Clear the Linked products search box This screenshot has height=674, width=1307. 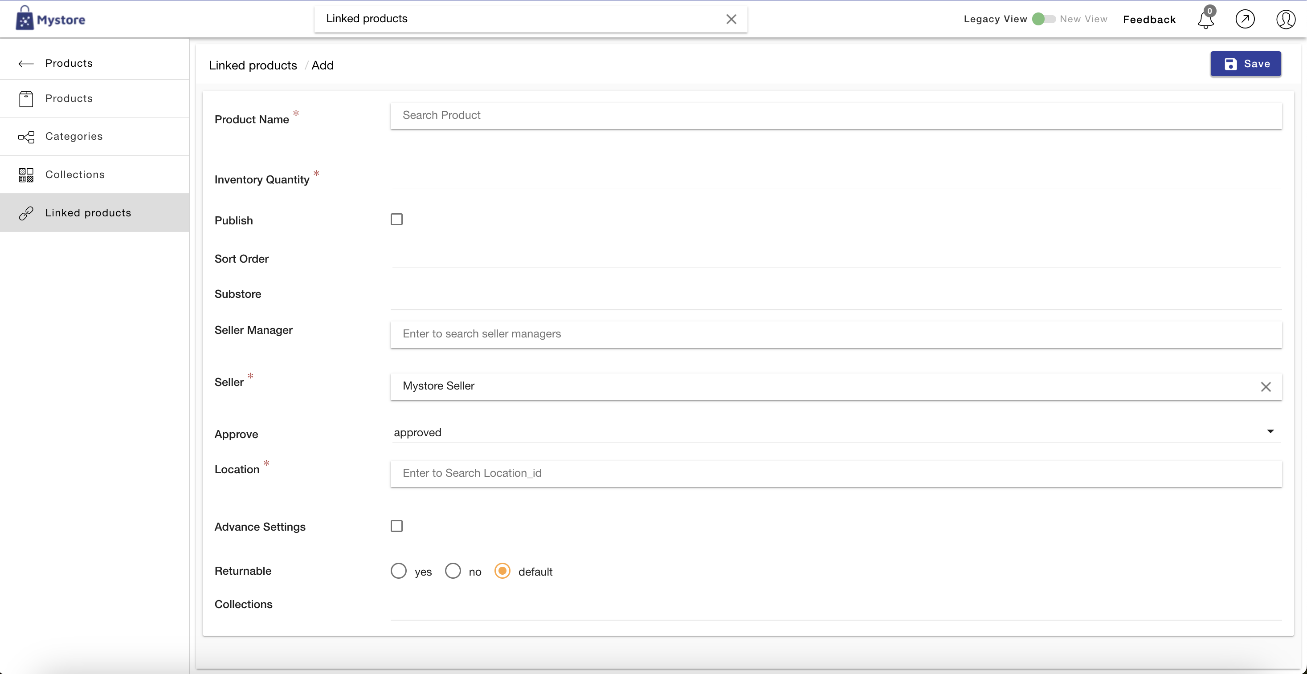[731, 19]
